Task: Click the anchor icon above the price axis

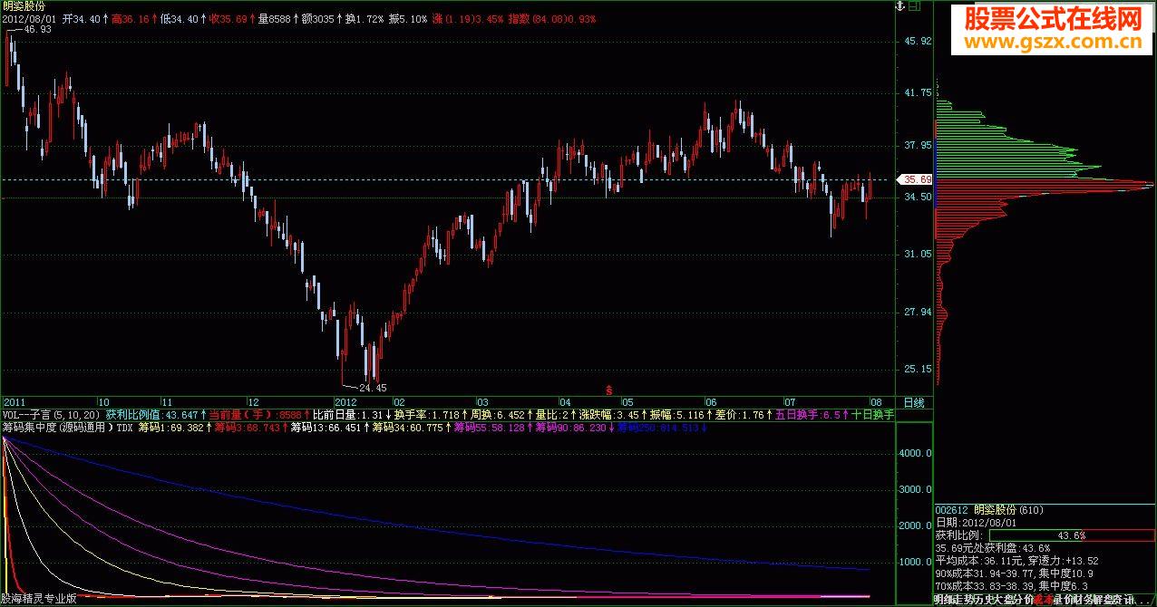Action: 900,6
